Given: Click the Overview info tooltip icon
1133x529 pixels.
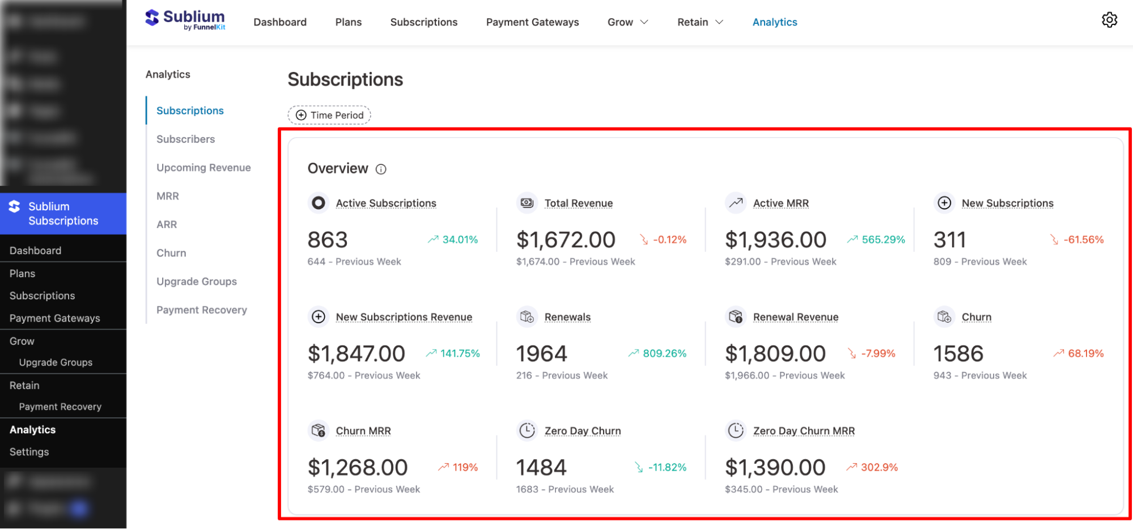Looking at the screenshot, I should 381,168.
